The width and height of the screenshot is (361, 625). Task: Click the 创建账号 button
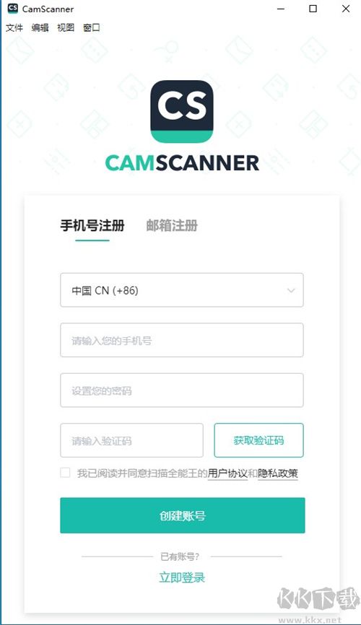[183, 515]
